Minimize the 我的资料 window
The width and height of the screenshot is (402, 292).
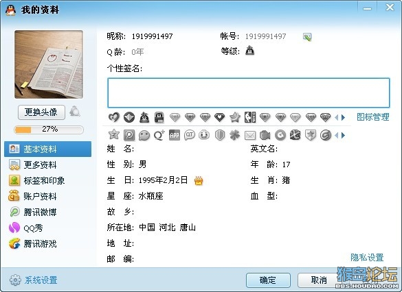tap(367, 8)
